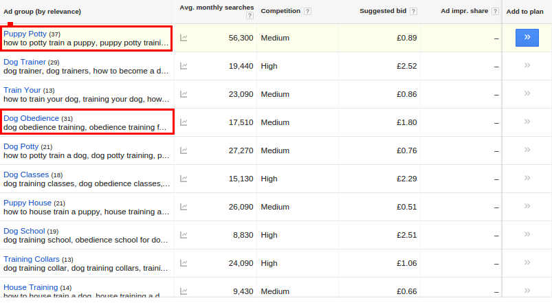Add Puppy Potty group to plan
552x303 pixels.
[527, 38]
